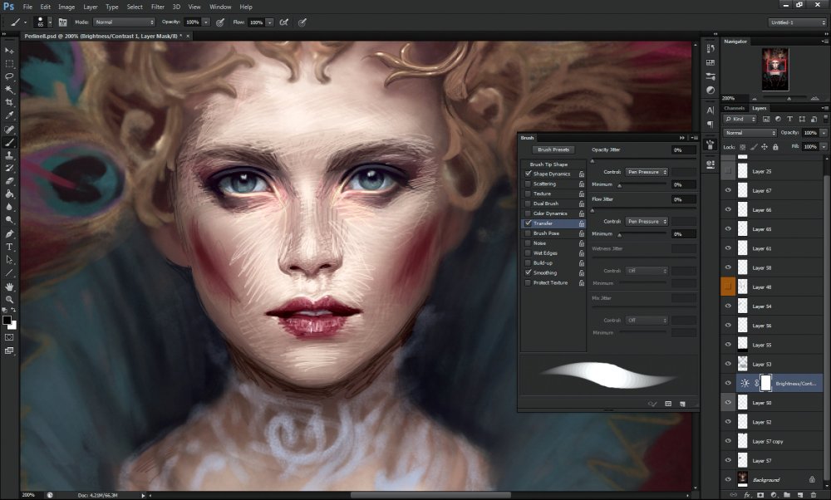
Task: Open the layer filter Kind dropdown
Action: pyautogui.click(x=740, y=119)
